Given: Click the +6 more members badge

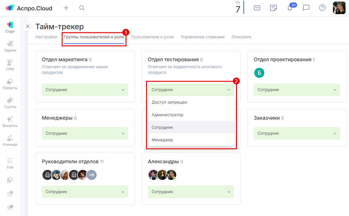Looking at the screenshot, I should [92, 175].
